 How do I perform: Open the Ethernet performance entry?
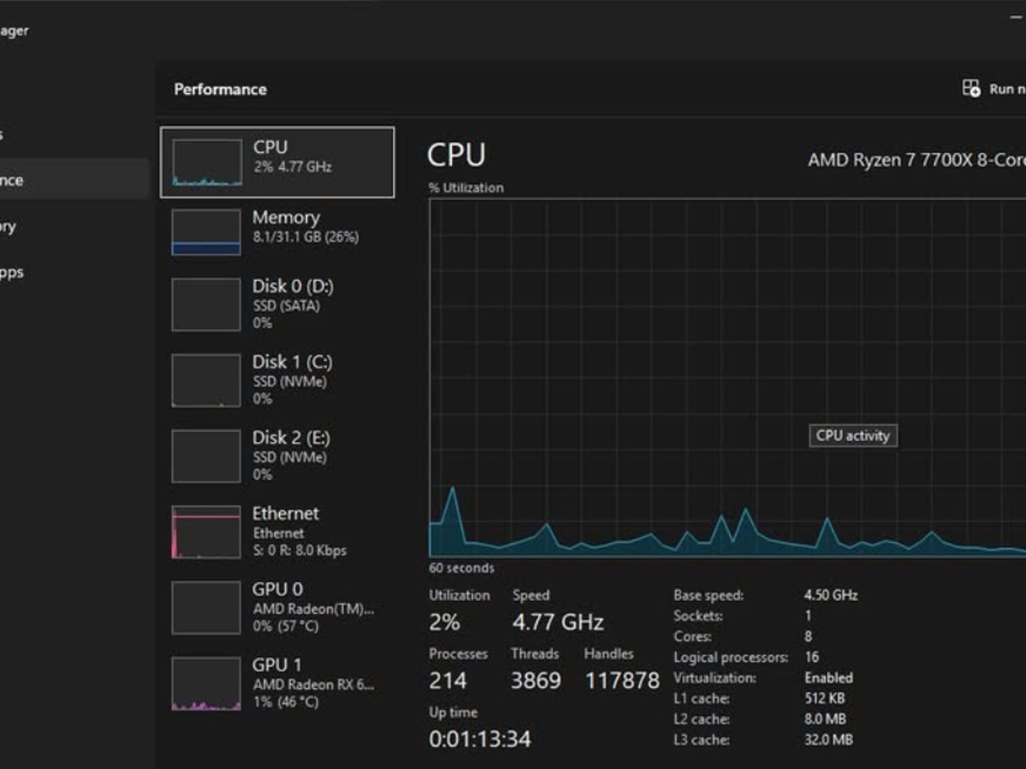click(x=277, y=532)
